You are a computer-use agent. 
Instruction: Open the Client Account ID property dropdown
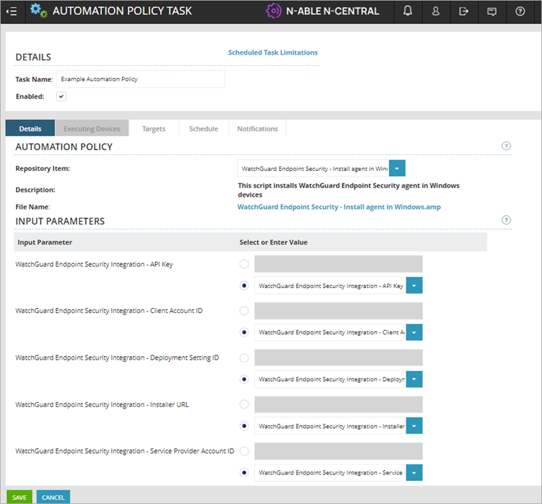414,332
